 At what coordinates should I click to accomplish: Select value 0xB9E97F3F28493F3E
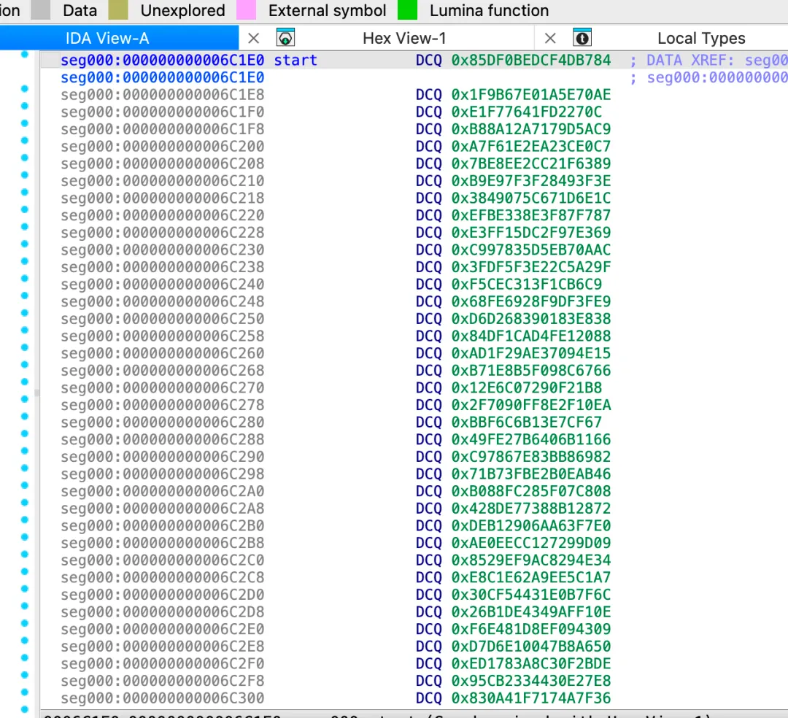[530, 181]
